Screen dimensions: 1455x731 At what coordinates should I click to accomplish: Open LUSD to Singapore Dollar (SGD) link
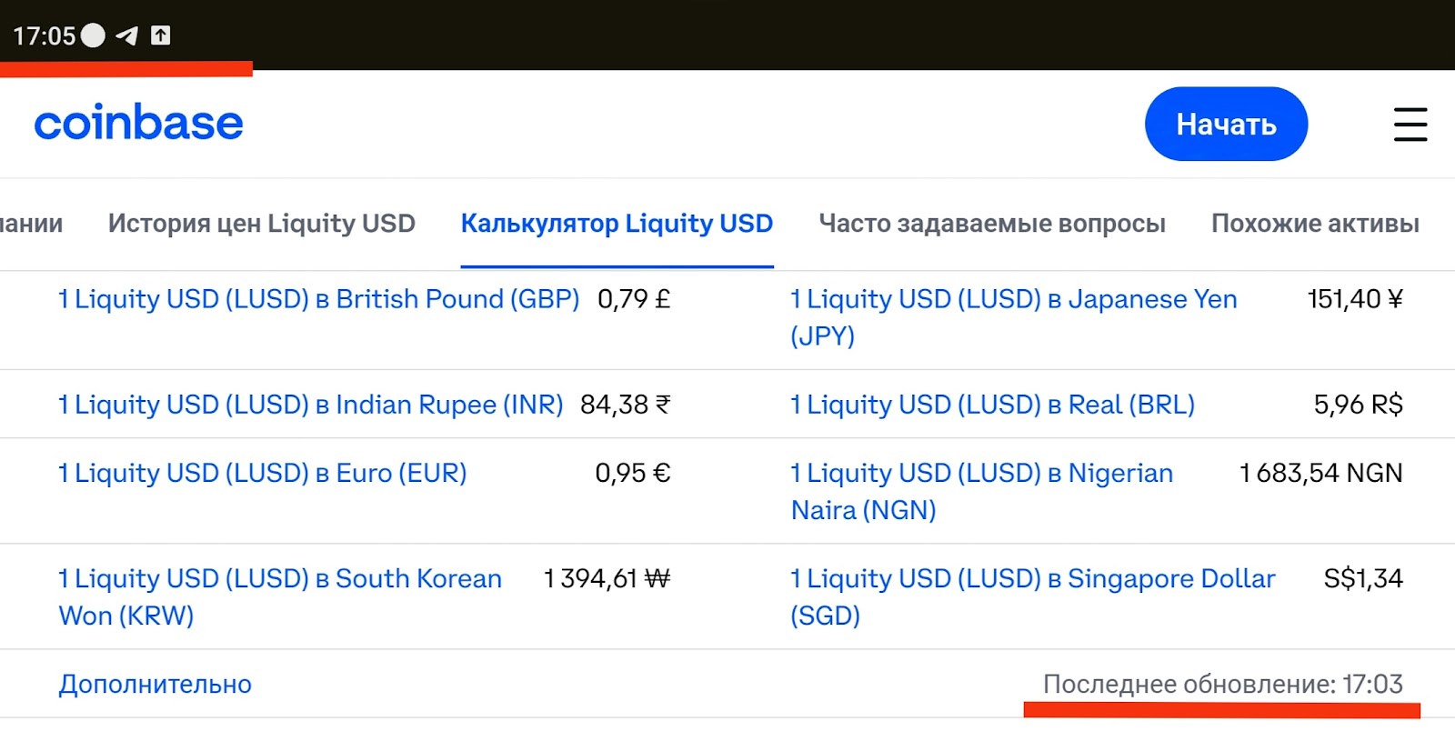pos(1033,597)
